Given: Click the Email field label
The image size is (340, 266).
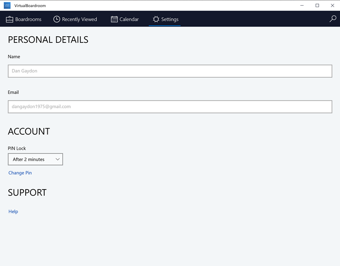Looking at the screenshot, I should (x=13, y=92).
